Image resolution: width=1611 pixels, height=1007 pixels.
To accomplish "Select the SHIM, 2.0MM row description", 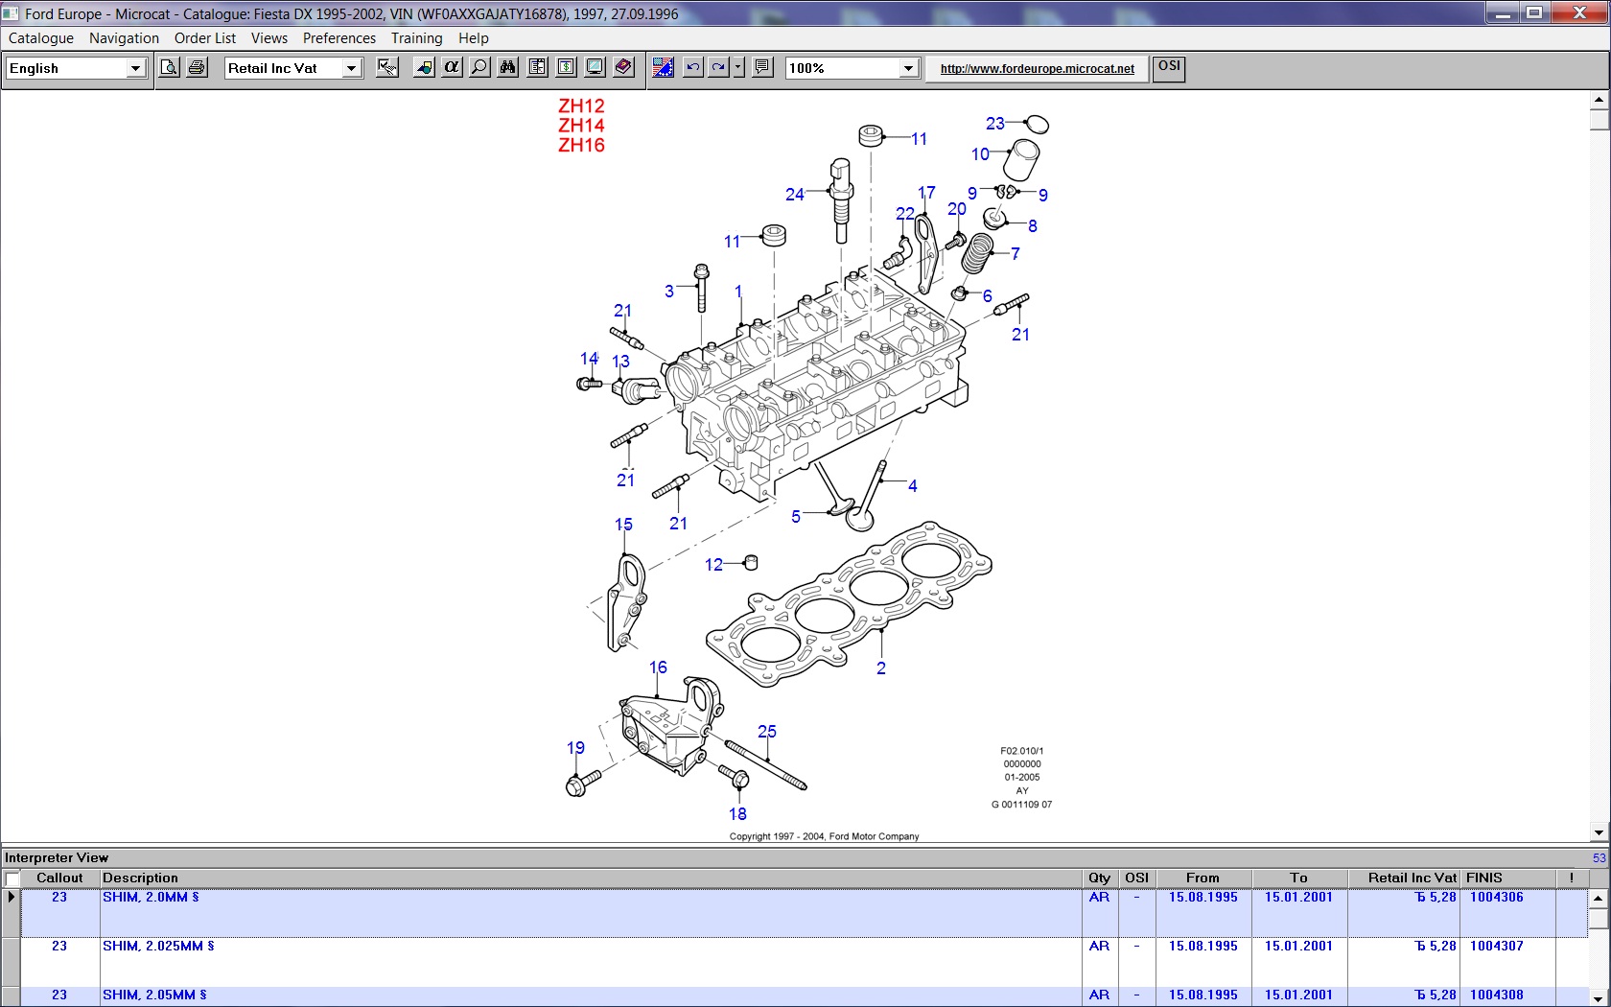I will pyautogui.click(x=151, y=898).
